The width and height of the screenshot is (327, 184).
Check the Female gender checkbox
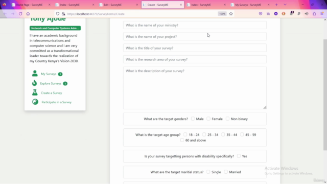coord(208,119)
